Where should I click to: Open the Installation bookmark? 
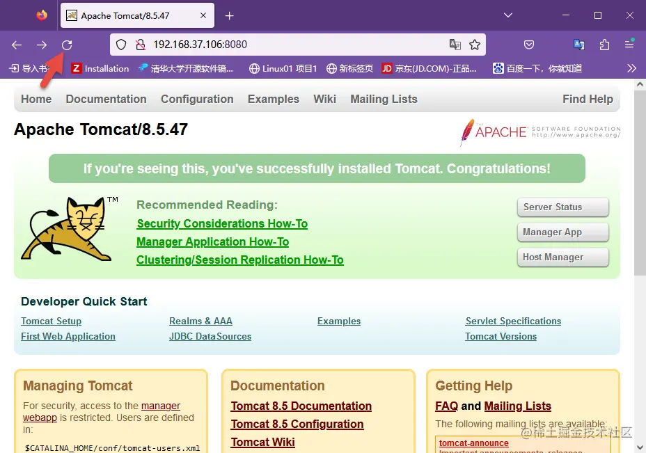coord(100,68)
